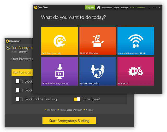
Task: Click the yellow 'Feel free to adju' banner
Action: click(22, 73)
